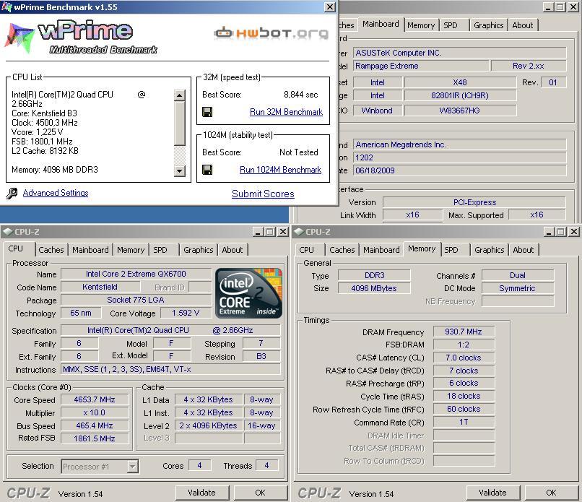Click the Core Speed 4653.7 MHz value
Image resolution: width=582 pixels, height=502 pixels.
(x=95, y=399)
